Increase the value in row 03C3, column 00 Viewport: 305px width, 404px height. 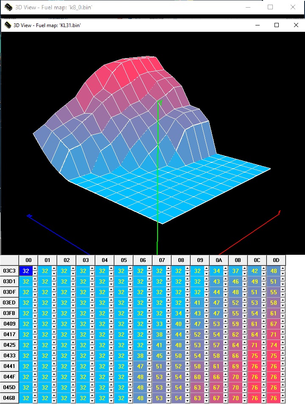[35, 268]
